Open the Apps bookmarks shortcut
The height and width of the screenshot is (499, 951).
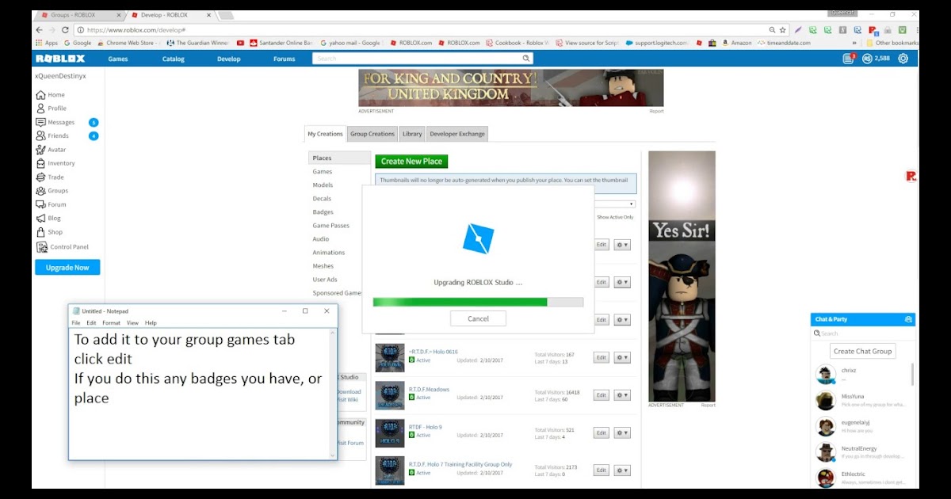click(47, 43)
